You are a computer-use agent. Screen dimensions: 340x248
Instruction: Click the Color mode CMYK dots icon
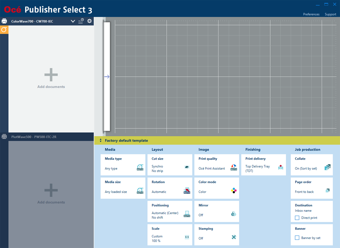[x=234, y=191]
